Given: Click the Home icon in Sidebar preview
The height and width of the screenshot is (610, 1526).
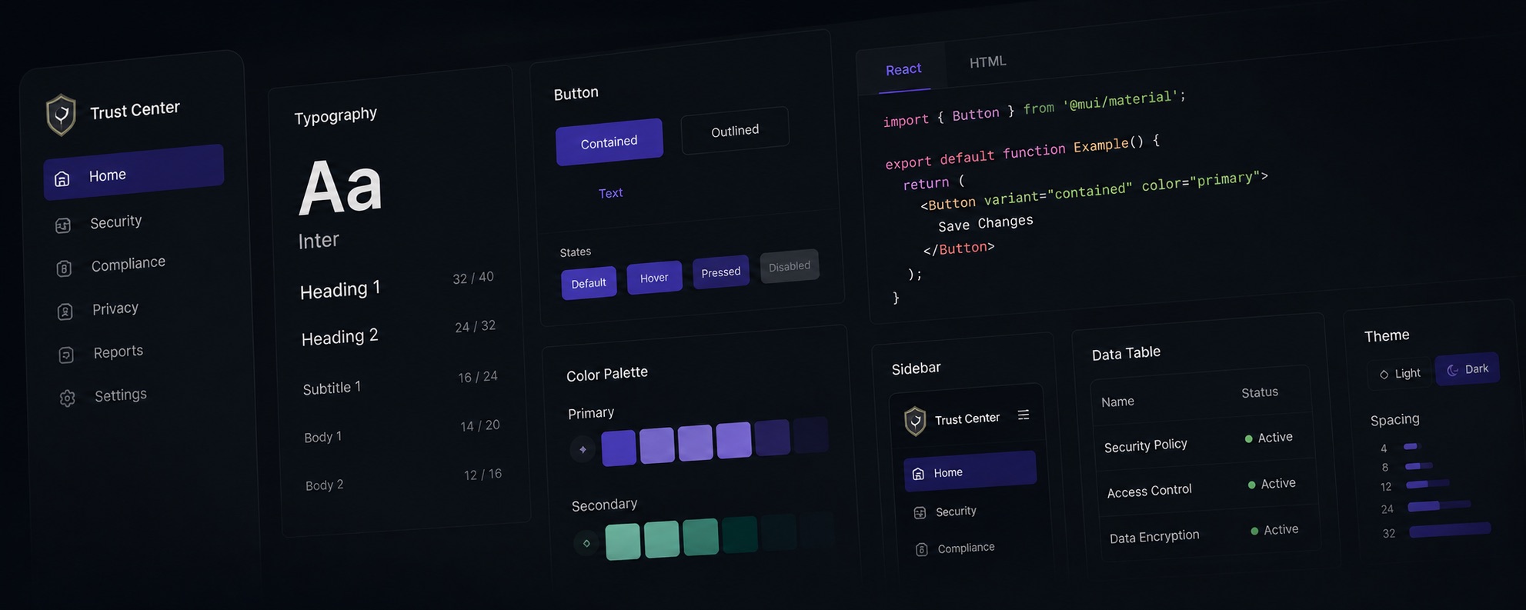Looking at the screenshot, I should pos(918,474).
